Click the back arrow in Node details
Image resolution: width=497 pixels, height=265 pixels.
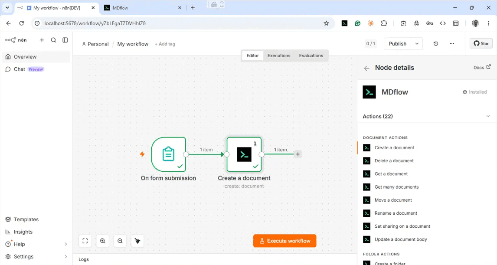pyautogui.click(x=367, y=68)
